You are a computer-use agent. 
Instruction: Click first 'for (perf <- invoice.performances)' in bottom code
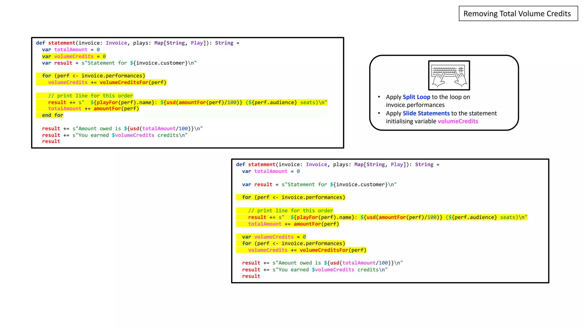(293, 197)
